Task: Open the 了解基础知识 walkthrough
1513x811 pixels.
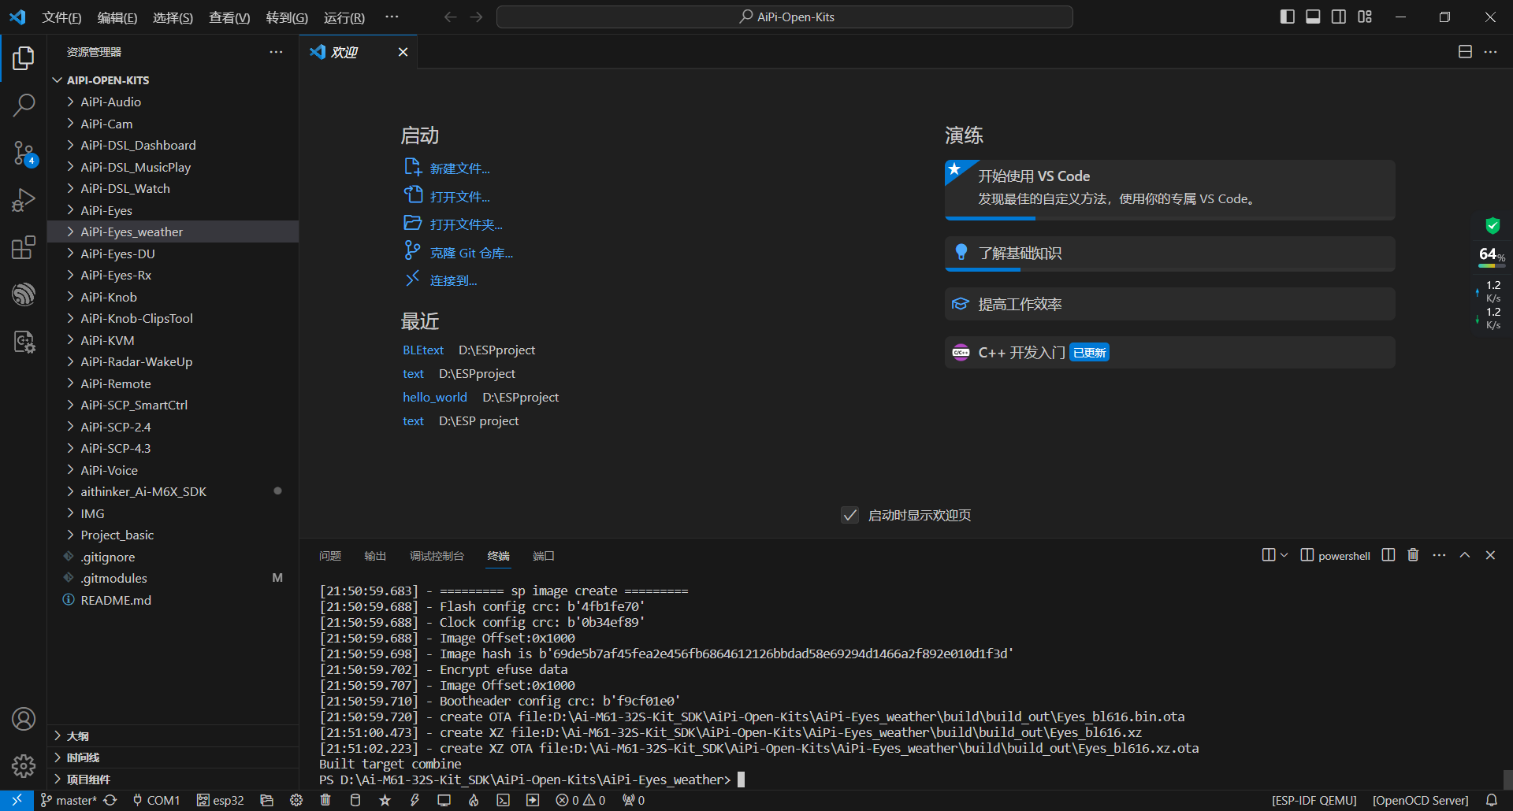Action: pos(1169,254)
